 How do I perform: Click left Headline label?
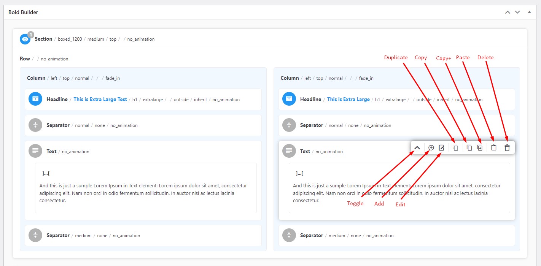click(x=57, y=99)
